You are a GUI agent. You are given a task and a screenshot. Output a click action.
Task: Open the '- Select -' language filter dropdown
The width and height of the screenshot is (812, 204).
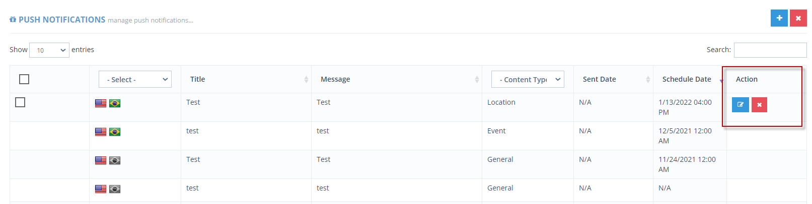[135, 79]
